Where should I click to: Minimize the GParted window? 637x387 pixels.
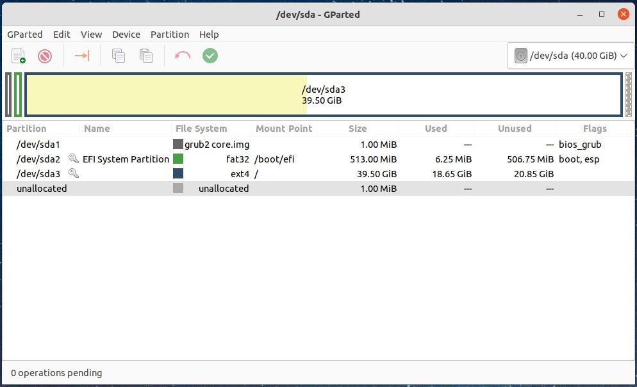[x=580, y=15]
